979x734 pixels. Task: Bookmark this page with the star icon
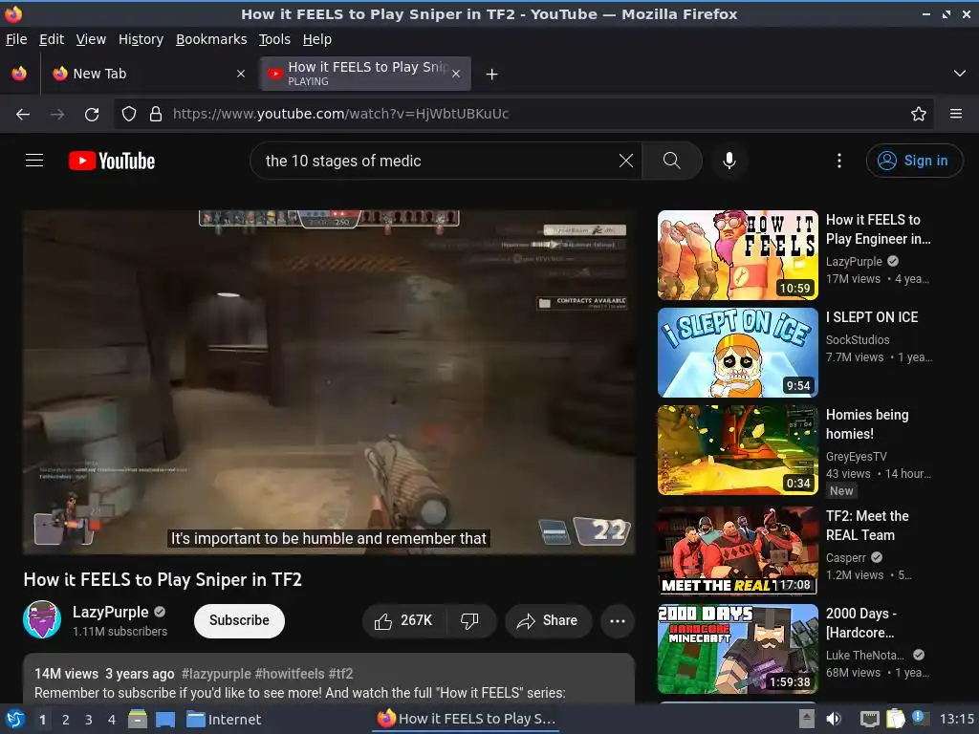click(x=918, y=114)
